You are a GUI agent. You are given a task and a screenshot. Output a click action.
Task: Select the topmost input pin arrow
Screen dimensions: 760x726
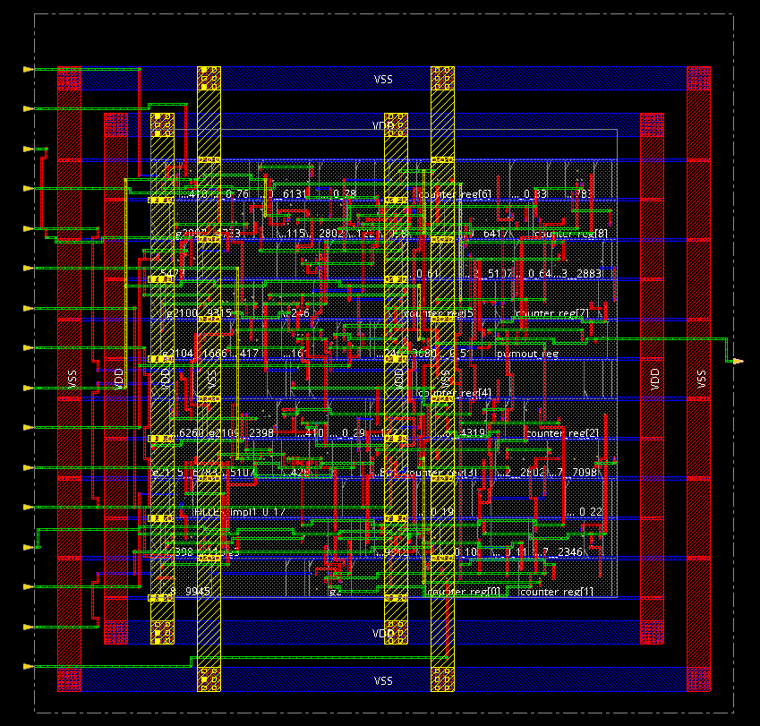coord(29,69)
